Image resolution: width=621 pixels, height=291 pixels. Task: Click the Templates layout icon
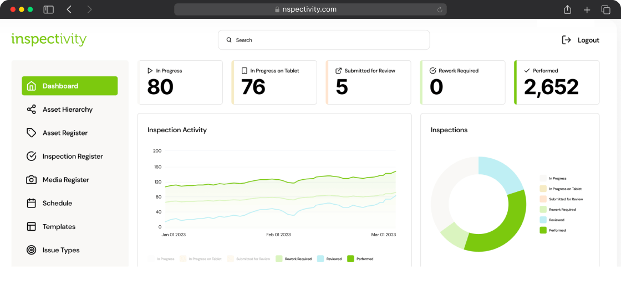31,227
